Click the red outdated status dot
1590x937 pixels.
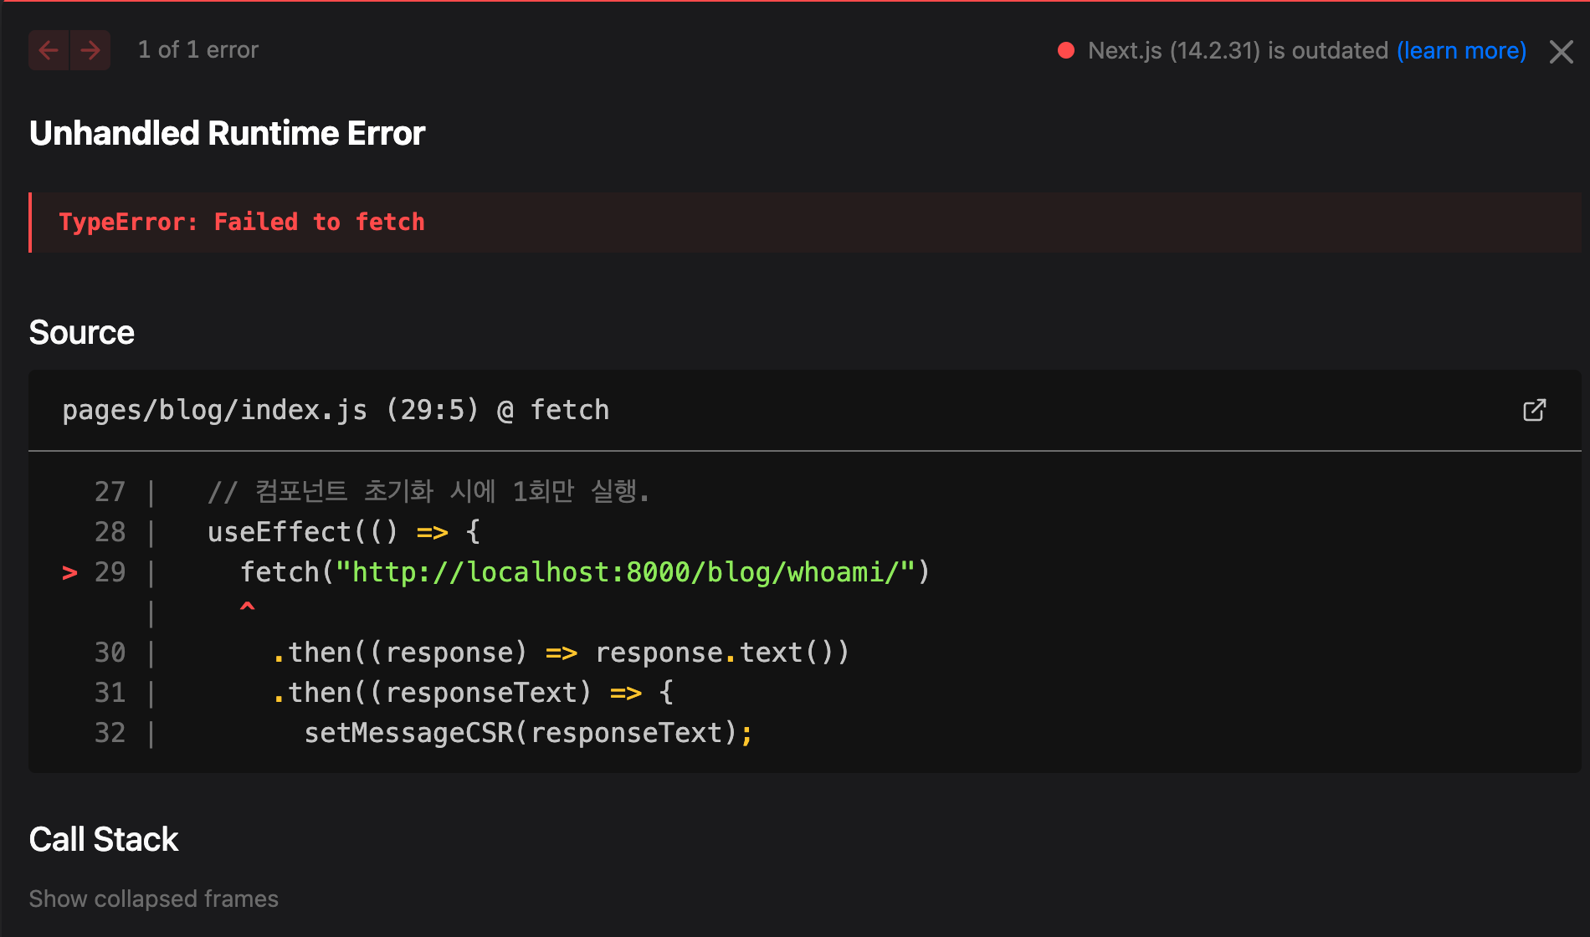(1066, 50)
